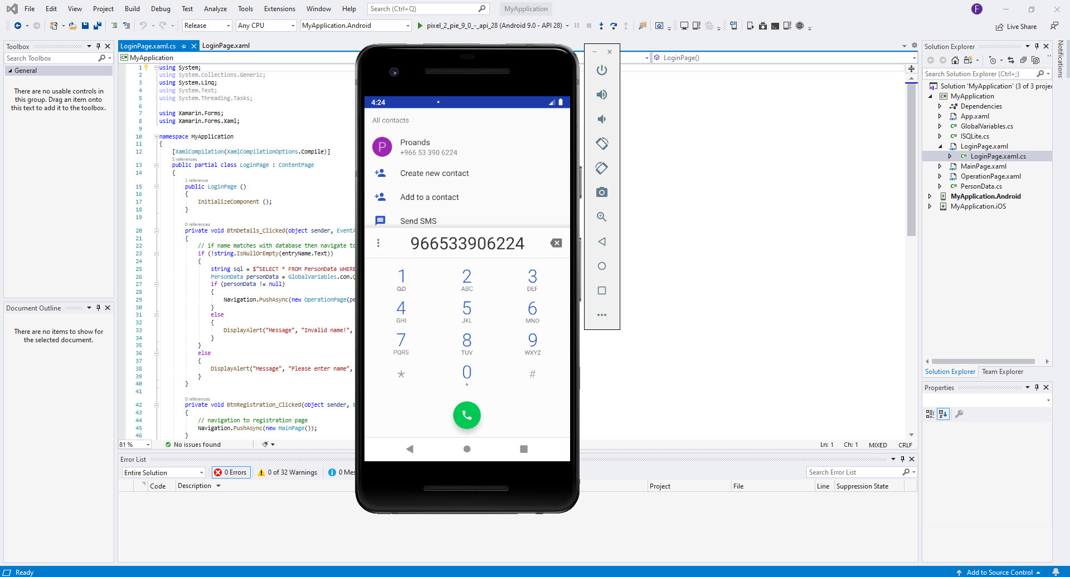This screenshot has width=1070, height=577.
Task: Click Collapse All in Solution Explorer
Action: pos(1023,60)
